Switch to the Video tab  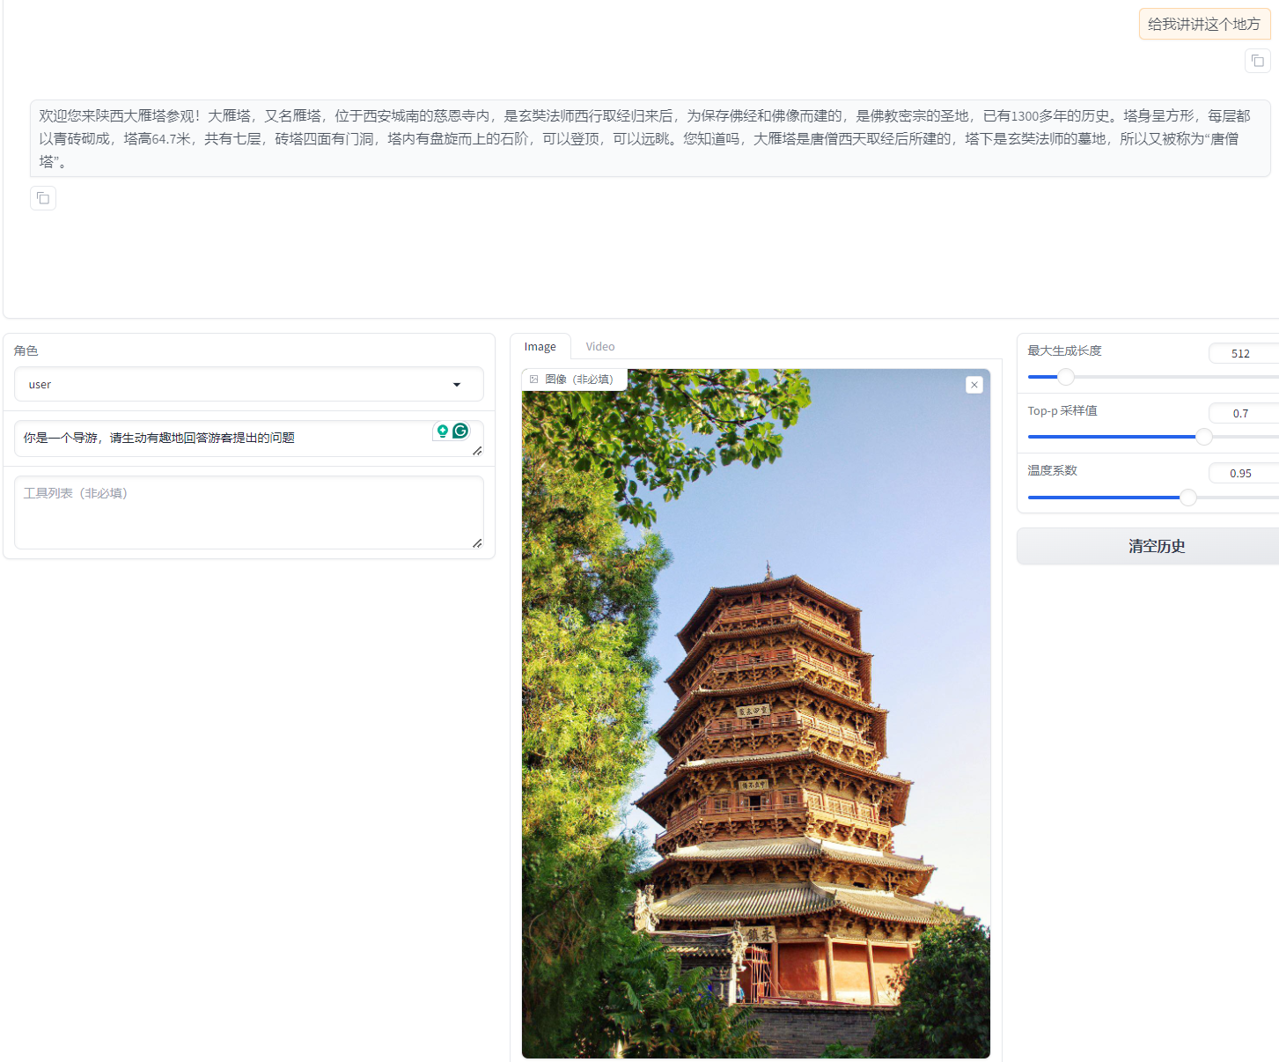tap(600, 346)
